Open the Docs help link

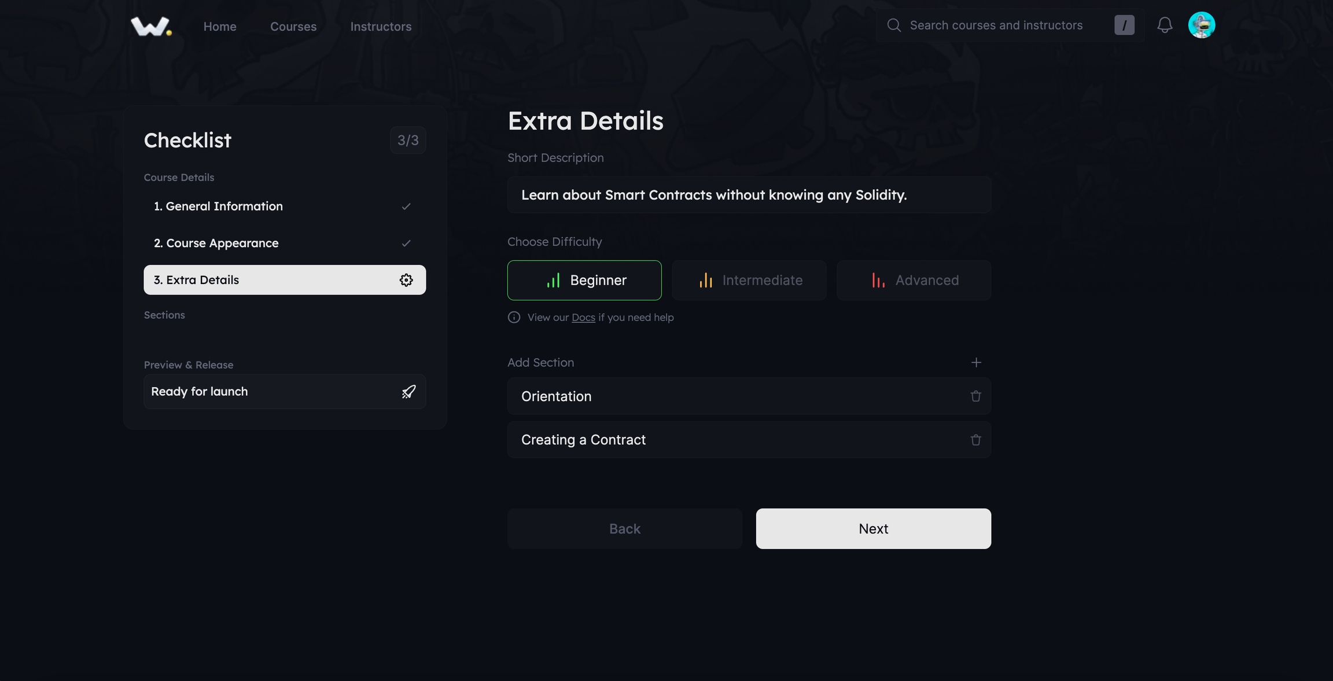(x=583, y=318)
